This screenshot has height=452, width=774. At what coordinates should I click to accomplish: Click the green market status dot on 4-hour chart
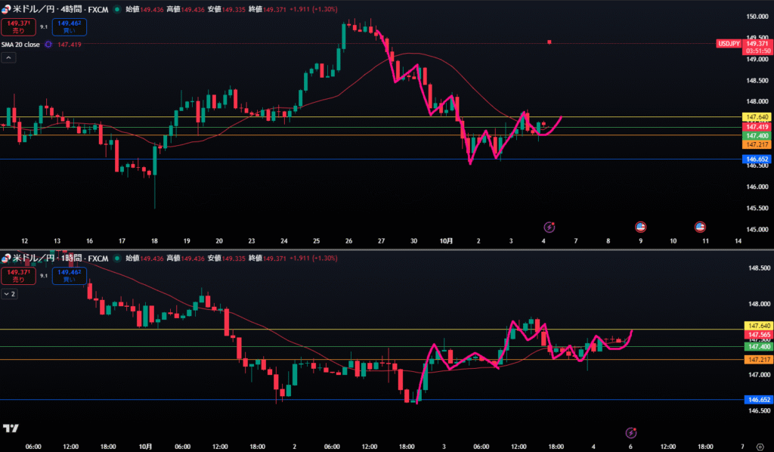116,8
